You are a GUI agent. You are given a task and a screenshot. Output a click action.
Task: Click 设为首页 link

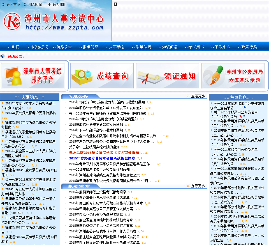coord(13,5)
